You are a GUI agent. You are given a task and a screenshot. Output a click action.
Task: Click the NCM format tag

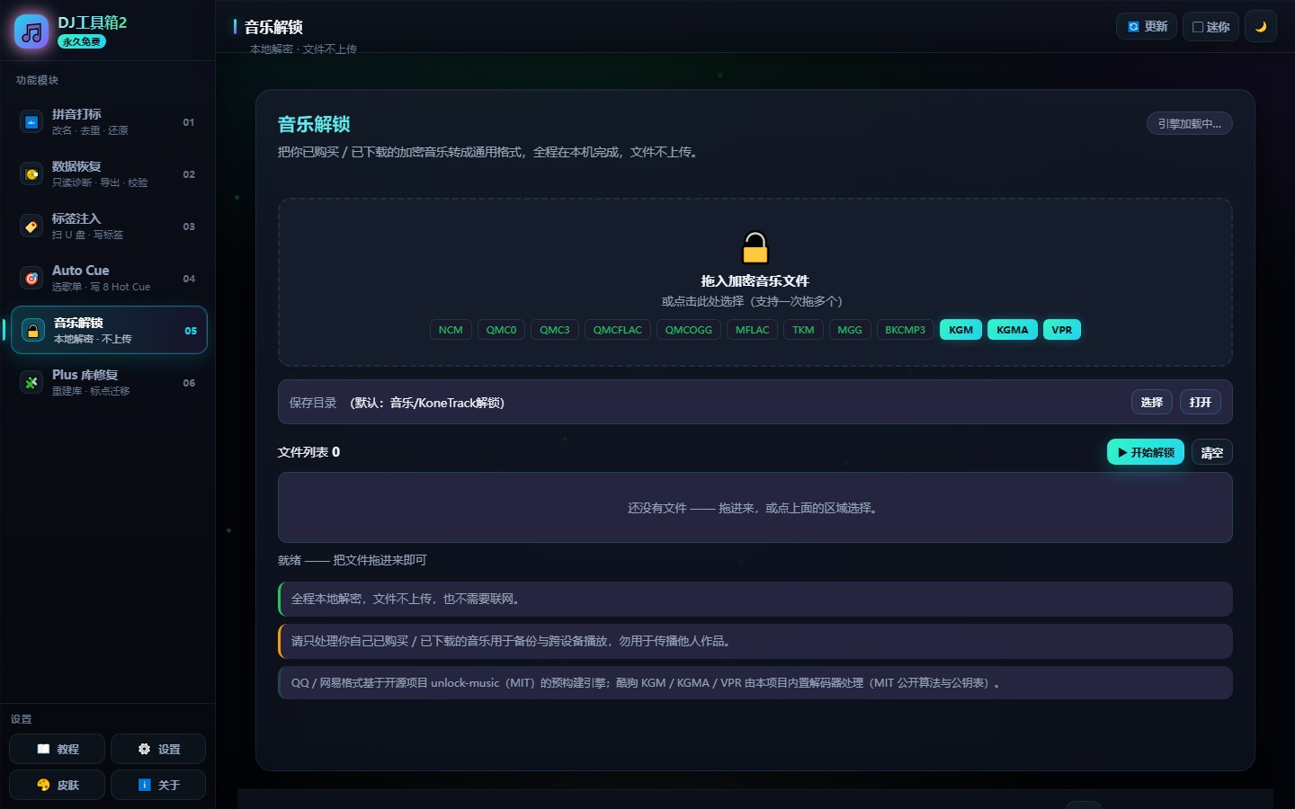[x=451, y=330]
